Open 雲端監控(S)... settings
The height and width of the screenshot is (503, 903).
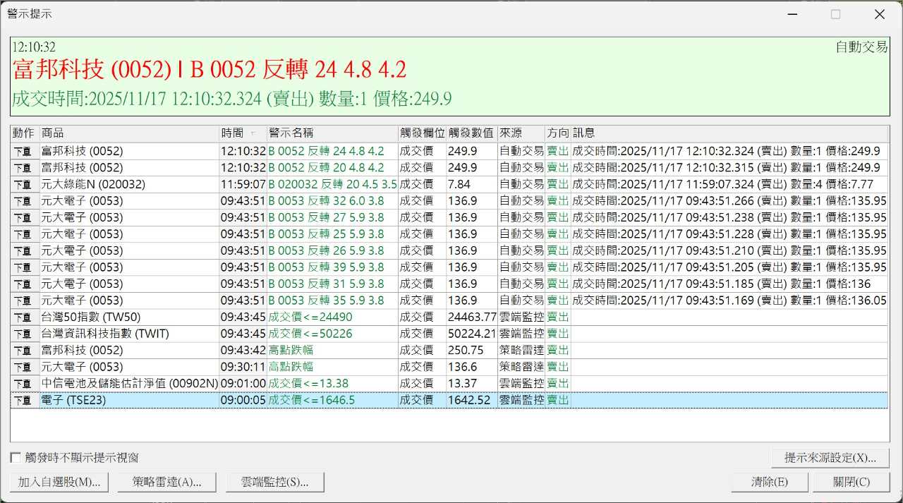pyautogui.click(x=275, y=483)
